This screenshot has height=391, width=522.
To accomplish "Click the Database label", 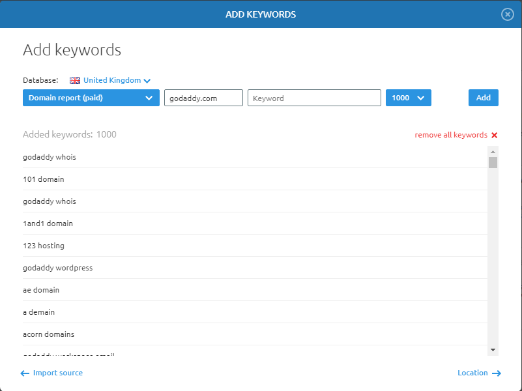I will pyautogui.click(x=40, y=80).
